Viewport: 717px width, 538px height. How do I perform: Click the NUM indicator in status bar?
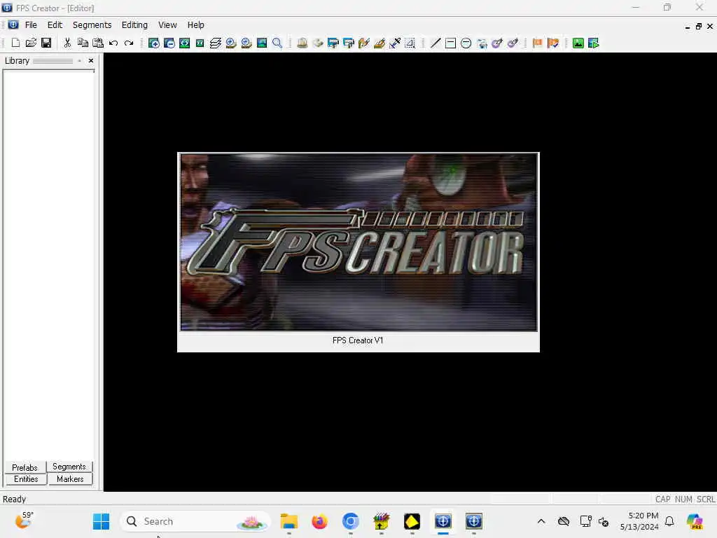pos(683,499)
